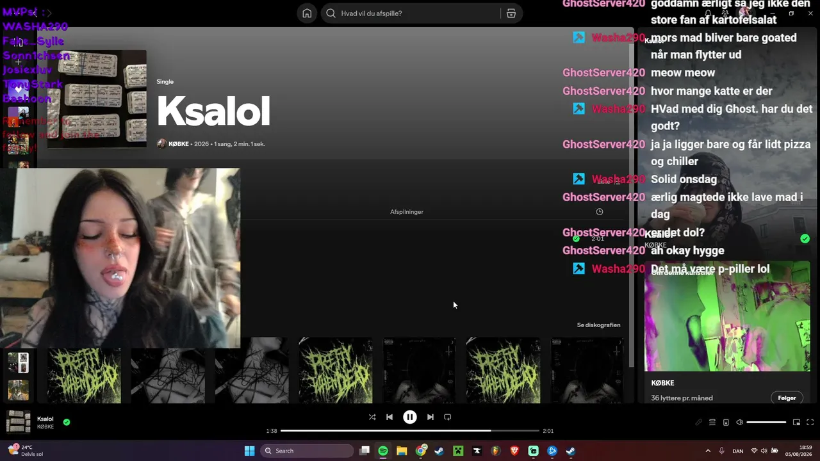Open the volume tray icon on the taskbar
This screenshot has width=820, height=461.
[764, 451]
